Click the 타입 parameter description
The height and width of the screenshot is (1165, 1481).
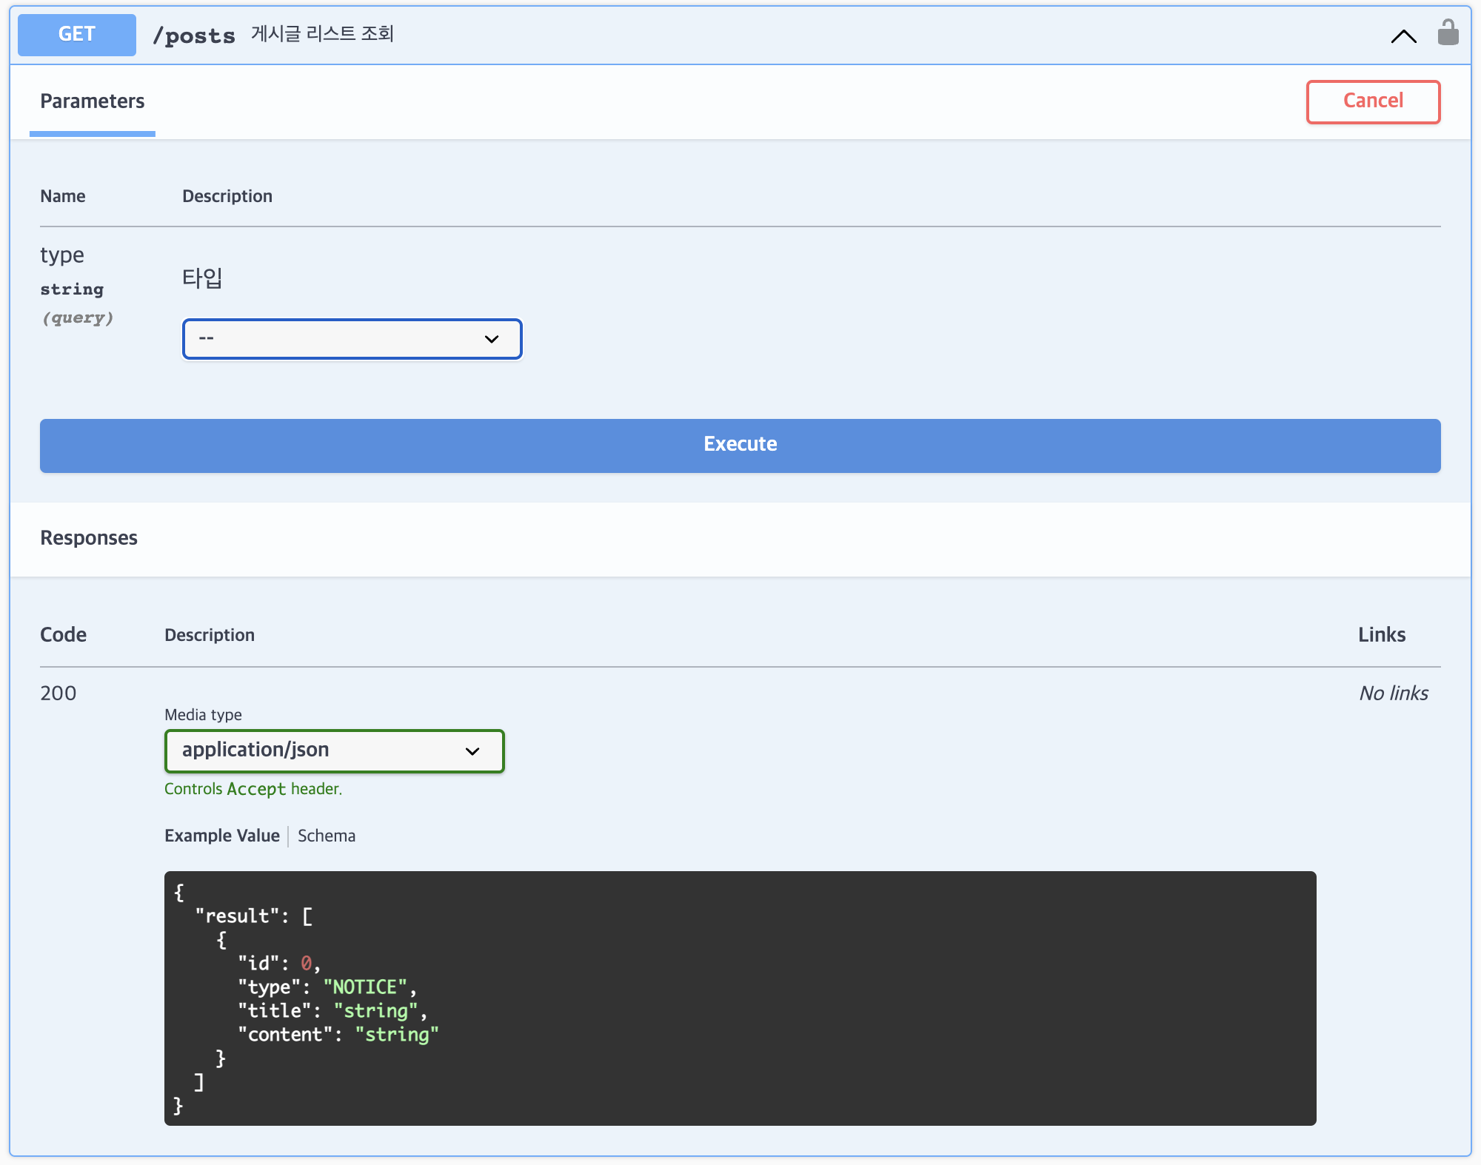point(202,278)
